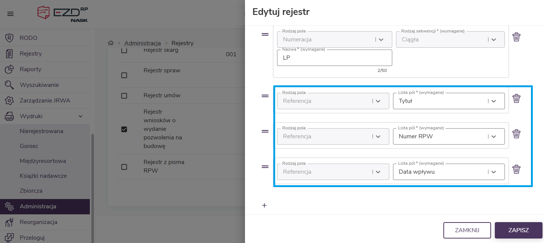Delete the LP numeracja field row
544x243 pixels.
(x=516, y=37)
